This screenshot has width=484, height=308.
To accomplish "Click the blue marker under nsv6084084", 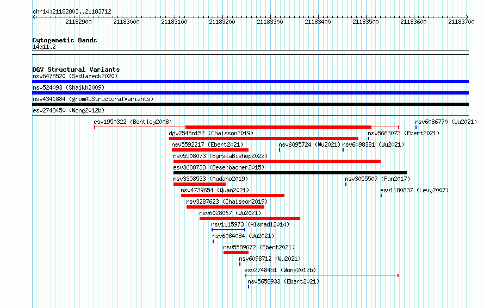I will click(213, 241).
